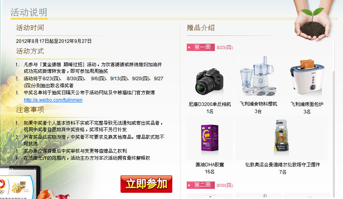Click the 藻油DHA胶囊 caption
The image size is (343, 199).
pos(209,165)
